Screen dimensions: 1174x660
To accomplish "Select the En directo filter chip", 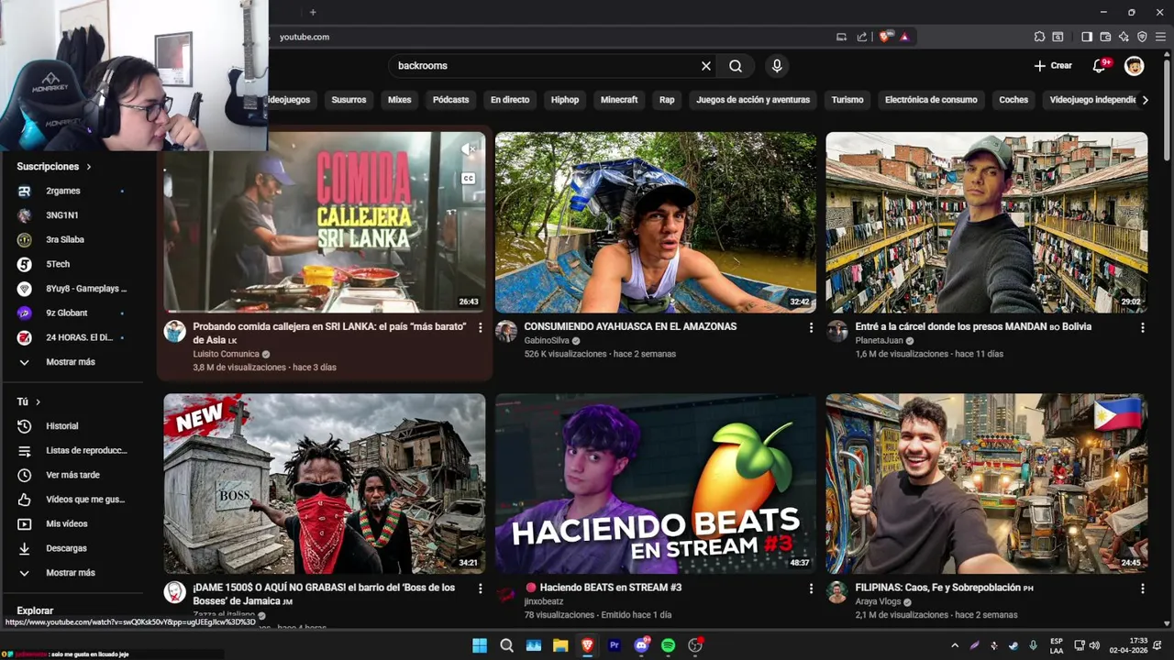I will click(510, 100).
